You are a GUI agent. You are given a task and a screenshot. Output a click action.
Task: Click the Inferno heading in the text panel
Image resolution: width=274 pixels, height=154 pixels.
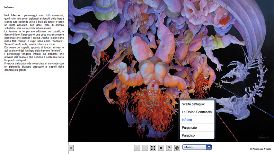pyautogui.click(x=9, y=7)
